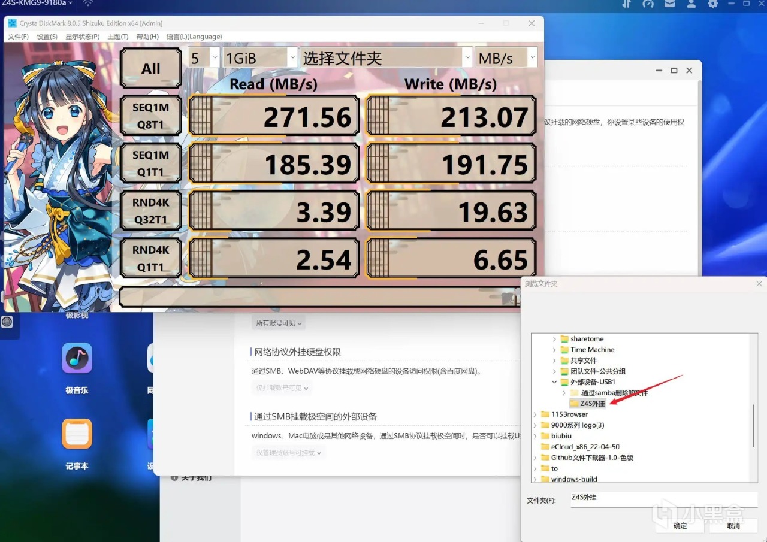Open the 显示状态(P) menu

tap(83, 37)
